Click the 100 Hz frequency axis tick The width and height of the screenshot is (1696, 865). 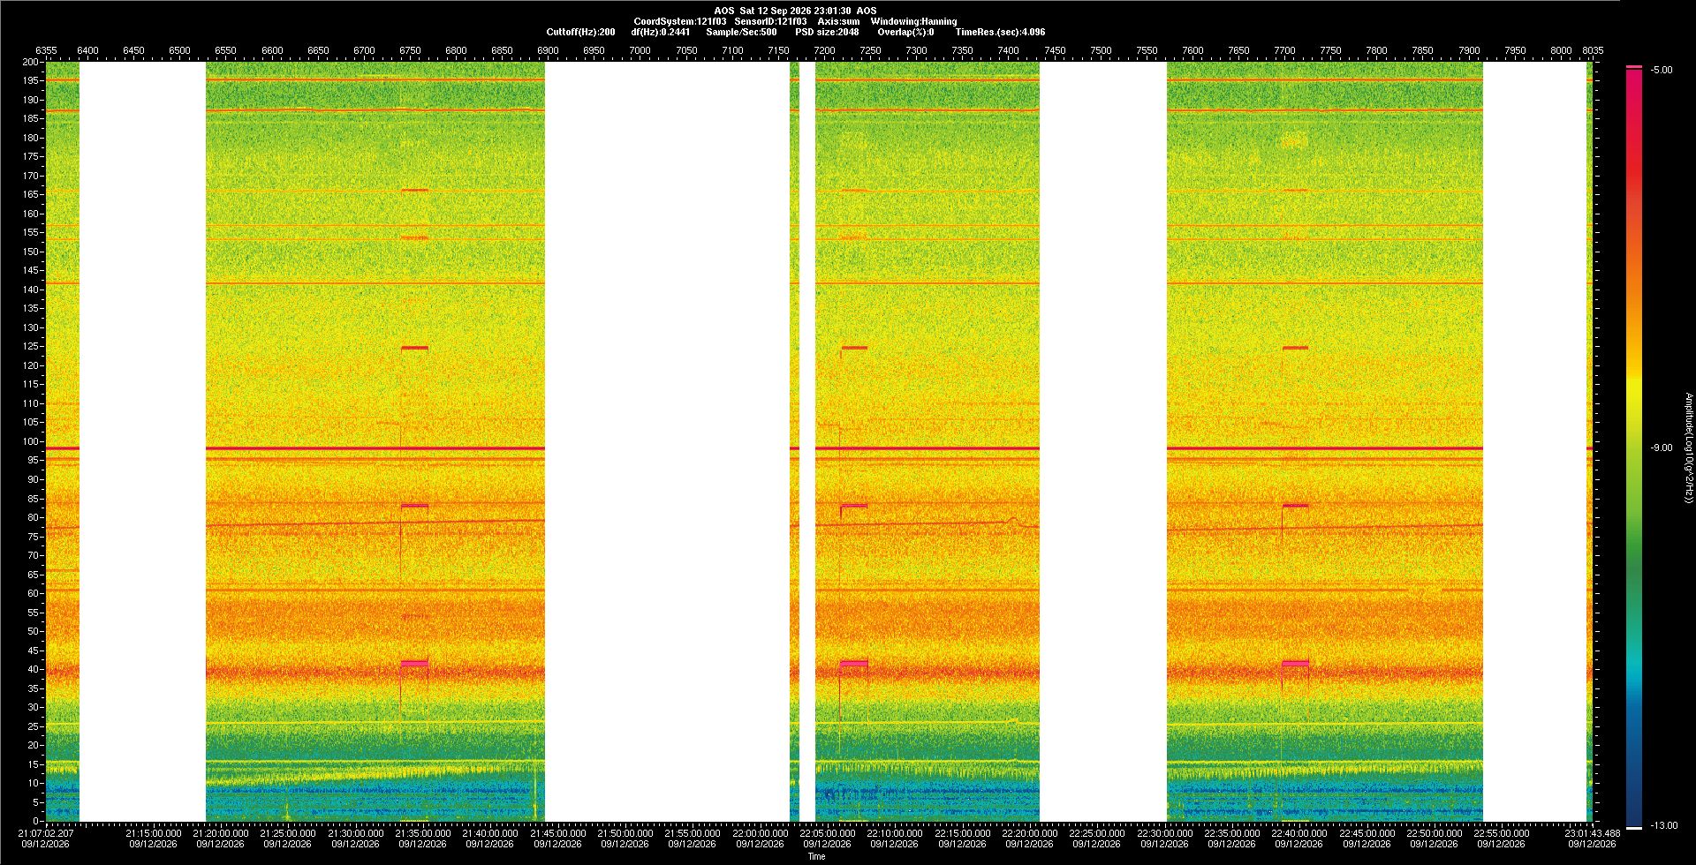pos(31,441)
